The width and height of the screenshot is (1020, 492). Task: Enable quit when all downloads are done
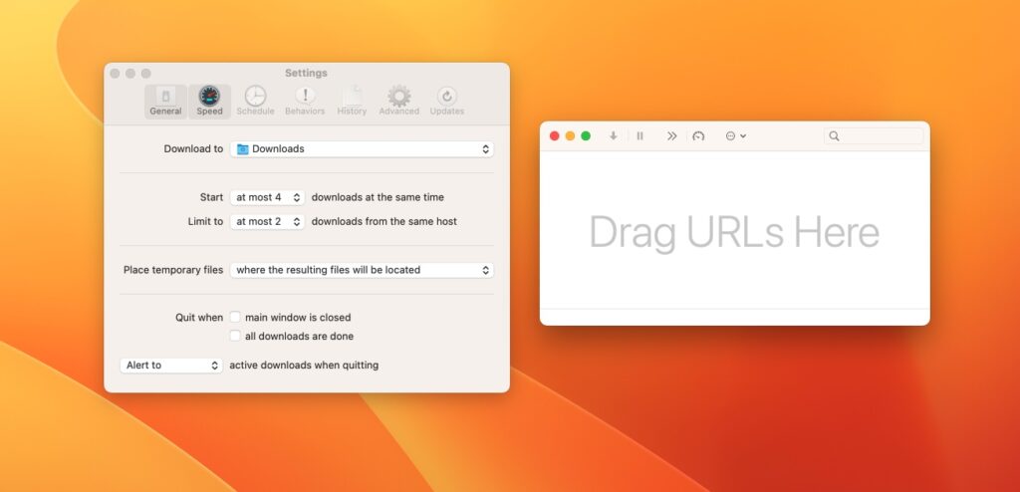coord(235,336)
